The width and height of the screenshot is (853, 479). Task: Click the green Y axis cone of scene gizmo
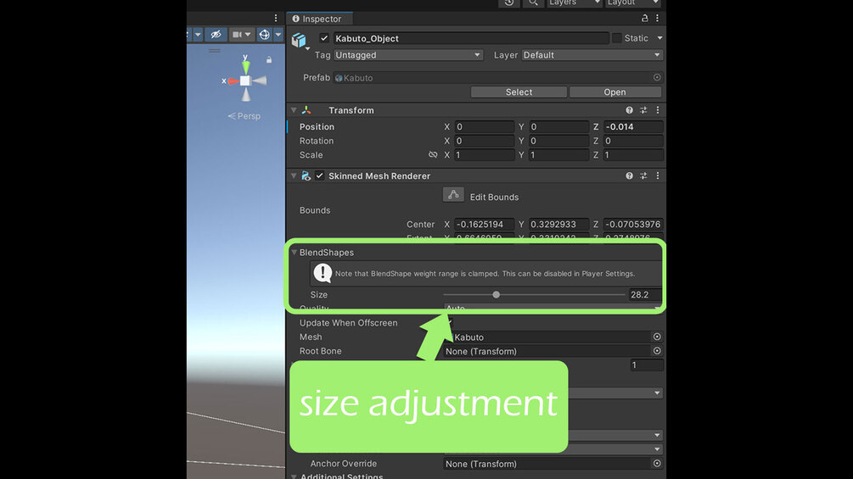pyautogui.click(x=246, y=66)
